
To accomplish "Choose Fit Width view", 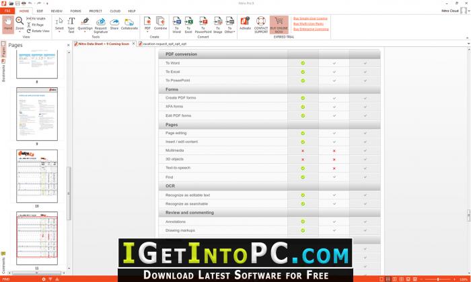I will click(36, 19).
